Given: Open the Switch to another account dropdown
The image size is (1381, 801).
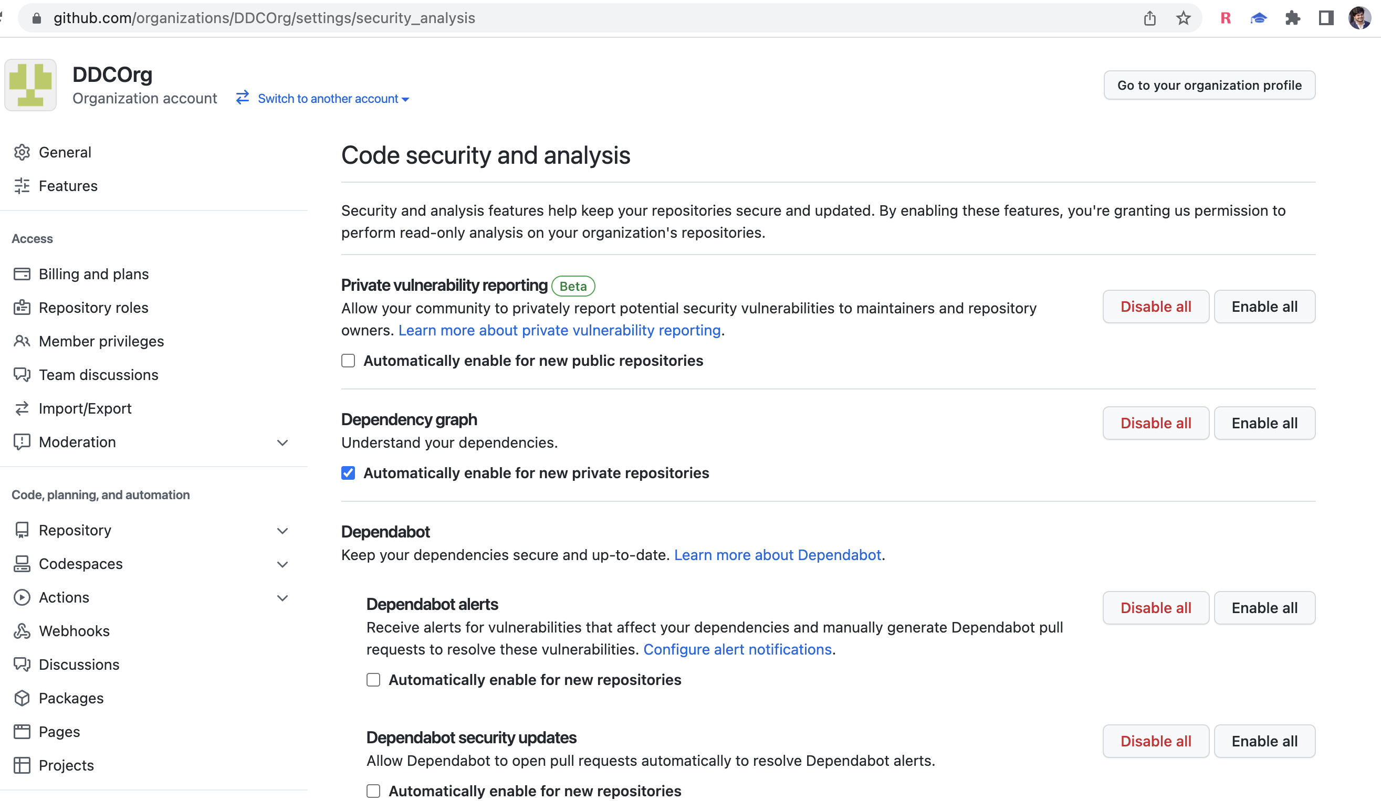Looking at the screenshot, I should (x=333, y=99).
